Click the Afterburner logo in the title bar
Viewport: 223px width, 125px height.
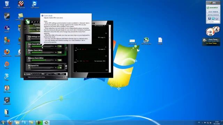[x=28, y=22]
